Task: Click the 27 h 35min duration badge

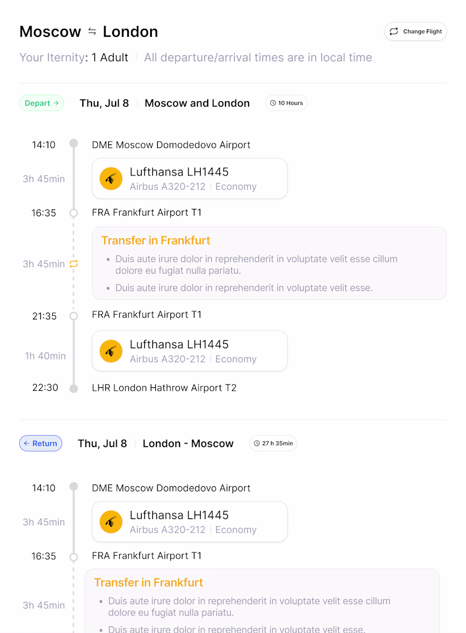Action: click(273, 443)
